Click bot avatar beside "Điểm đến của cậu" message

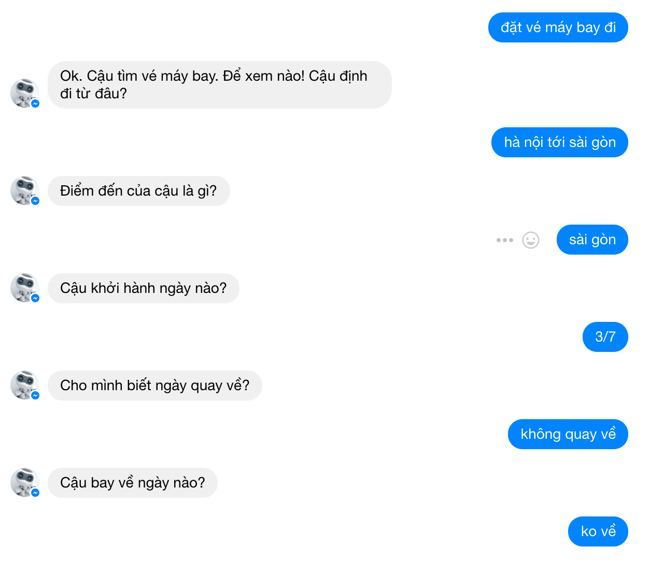pos(24,189)
